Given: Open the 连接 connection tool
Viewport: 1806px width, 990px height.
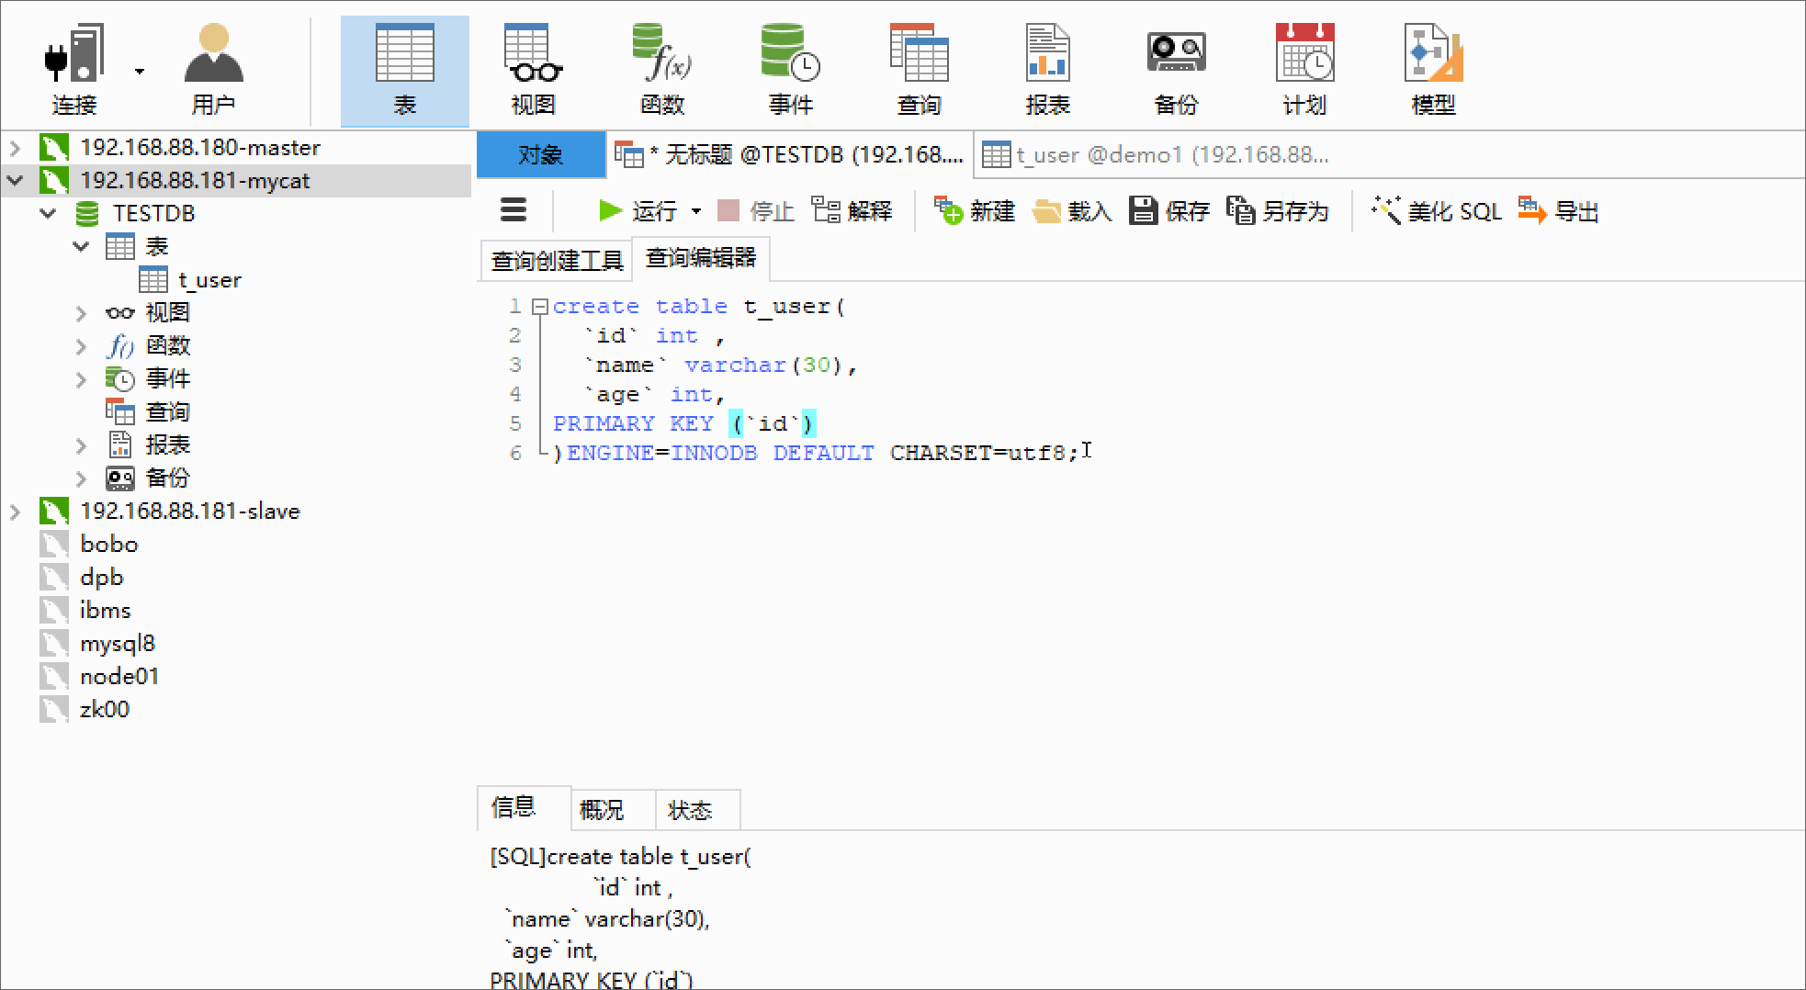Looking at the screenshot, I should pos(74,70).
